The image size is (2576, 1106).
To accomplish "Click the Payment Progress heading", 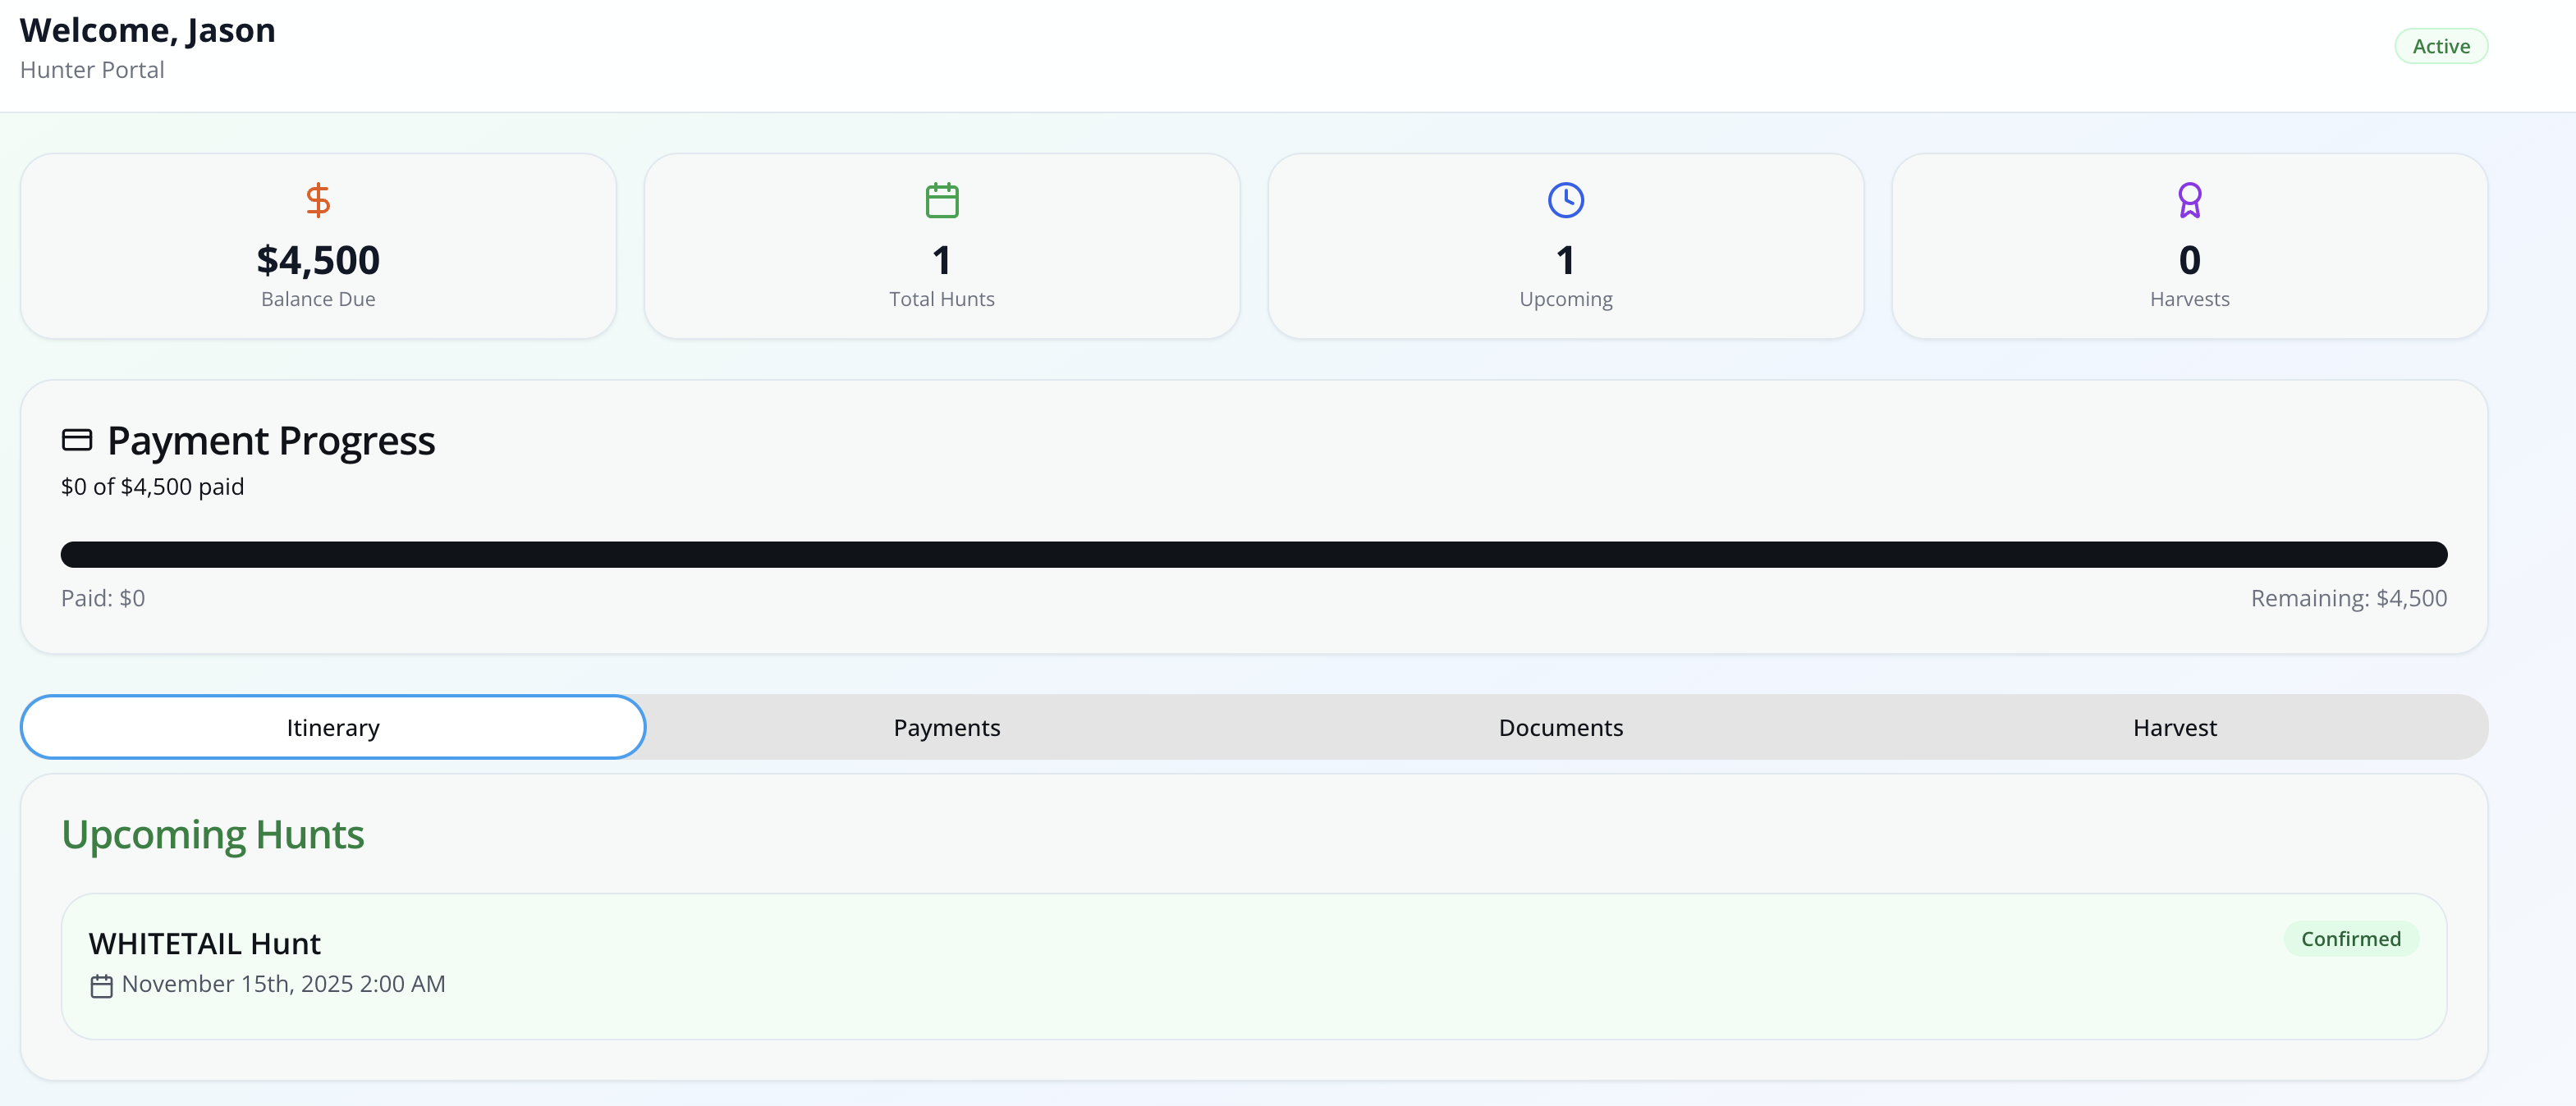I will click(x=271, y=441).
